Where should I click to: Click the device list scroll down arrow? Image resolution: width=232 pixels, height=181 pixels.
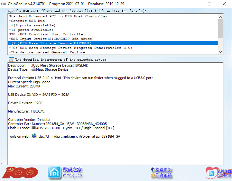220,52
